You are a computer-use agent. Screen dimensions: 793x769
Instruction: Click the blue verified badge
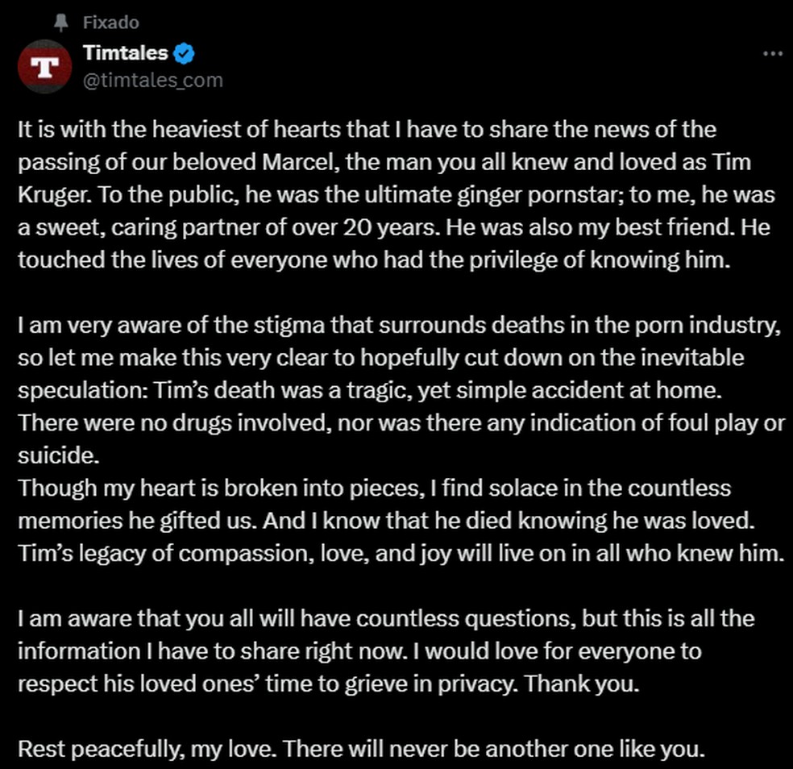185,54
